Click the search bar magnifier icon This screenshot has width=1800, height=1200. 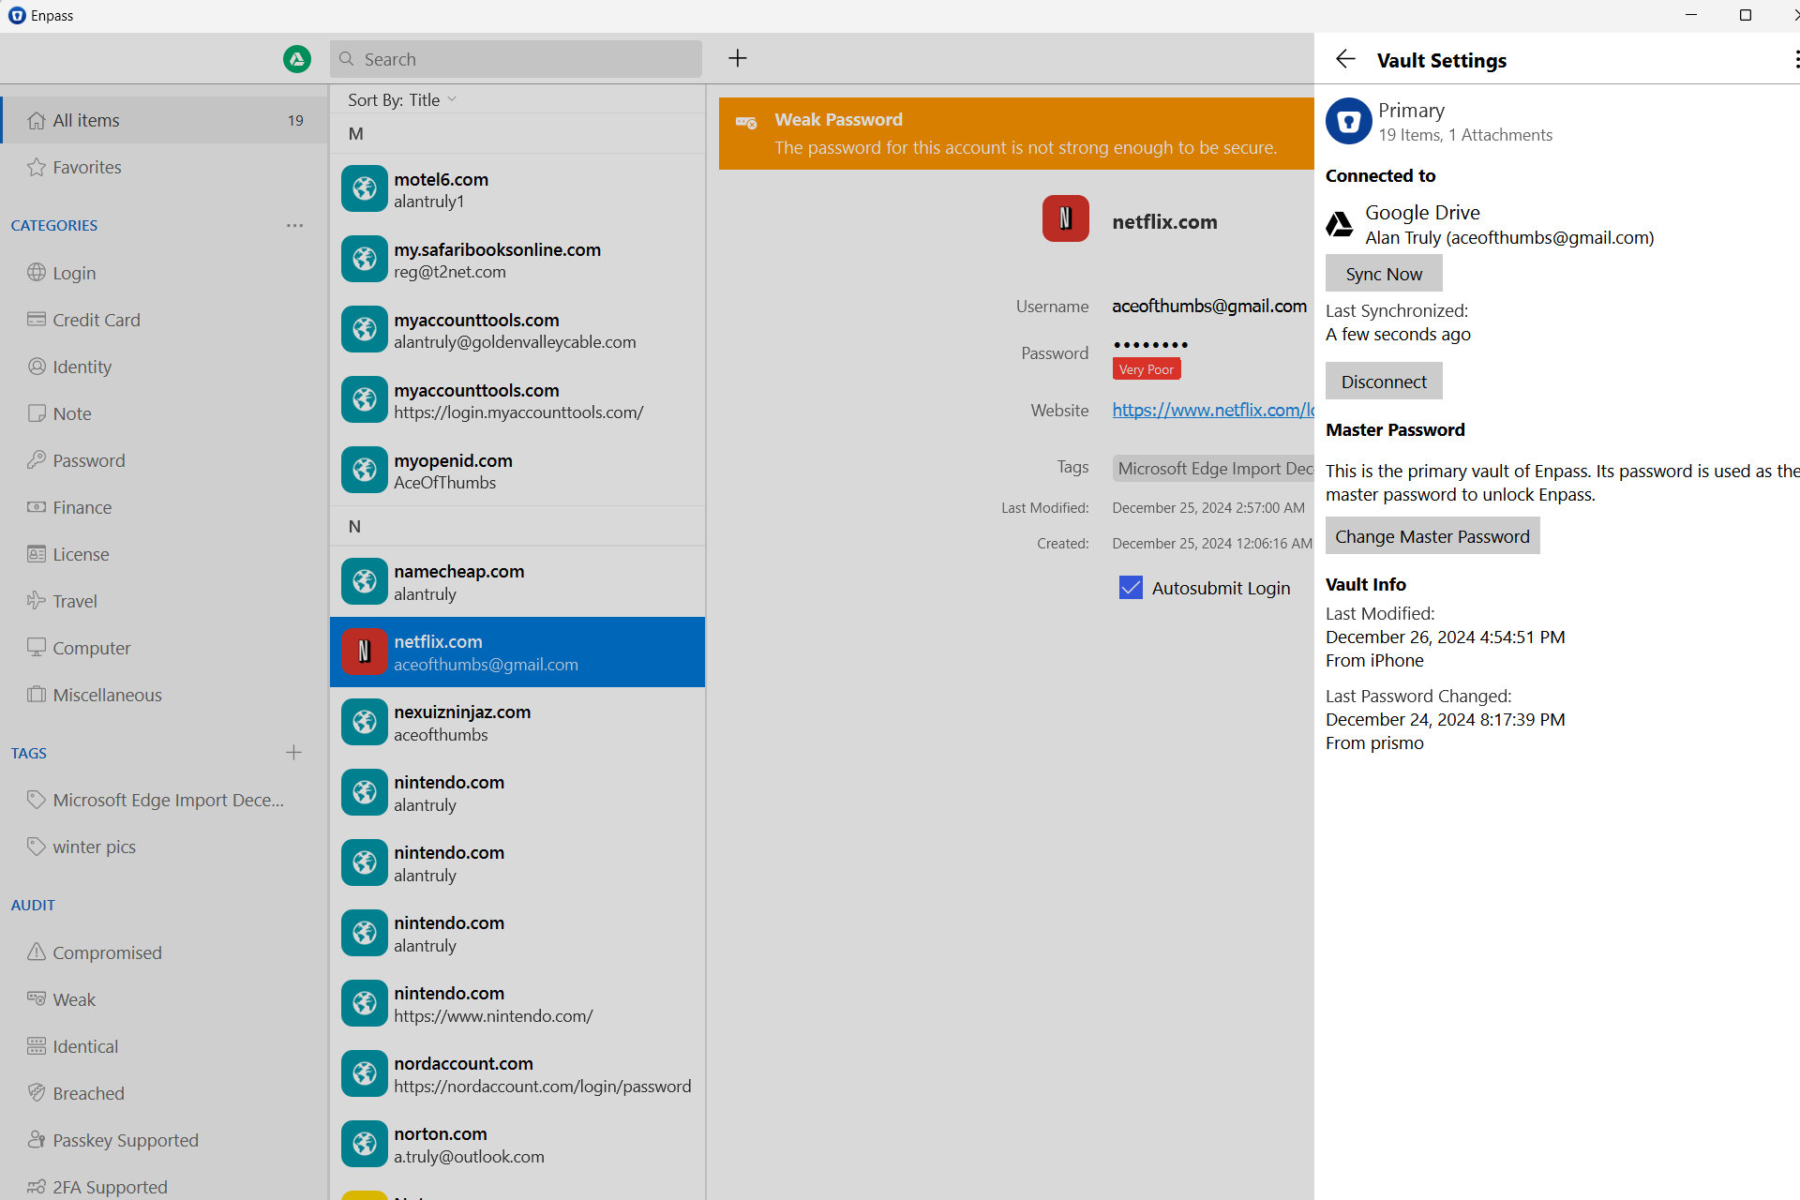[x=348, y=59]
